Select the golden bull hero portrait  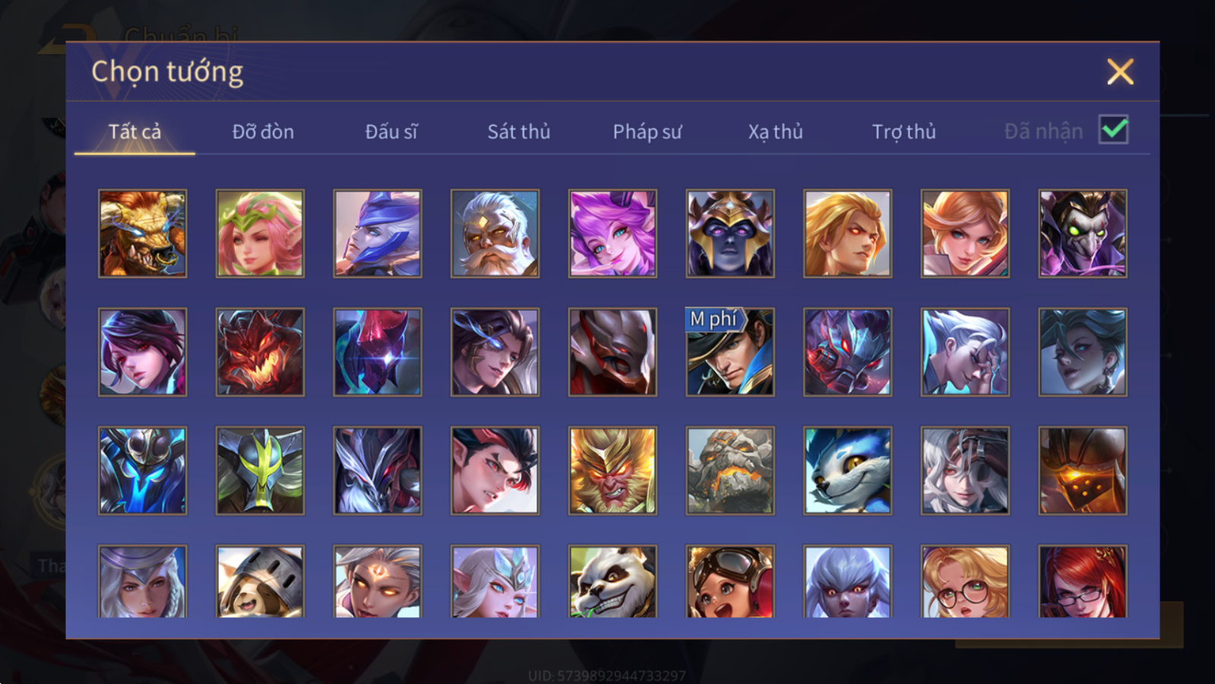pyautogui.click(x=142, y=233)
